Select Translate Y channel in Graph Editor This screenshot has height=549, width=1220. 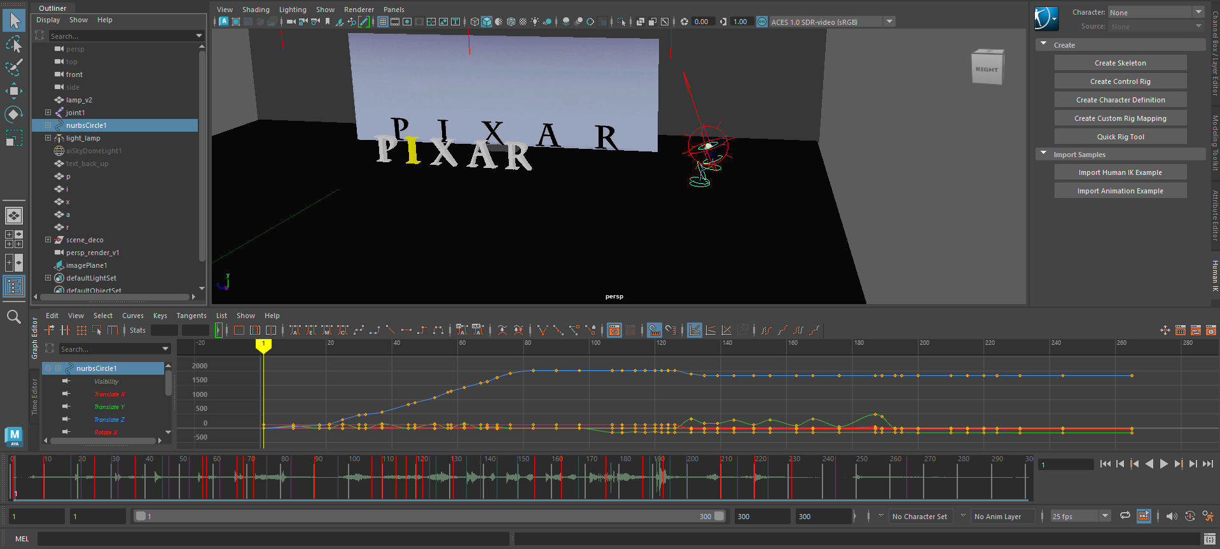click(109, 407)
